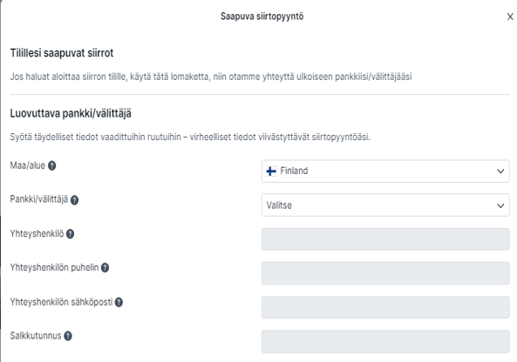Click the Salkkutunnus field label

click(x=36, y=336)
